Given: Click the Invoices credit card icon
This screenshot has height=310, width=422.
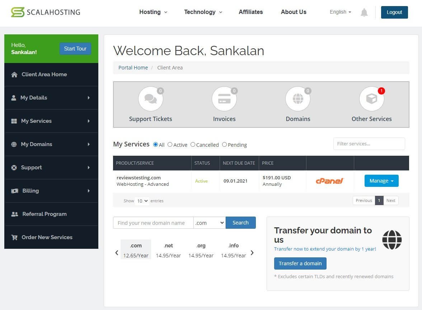Looking at the screenshot, I should (224, 98).
